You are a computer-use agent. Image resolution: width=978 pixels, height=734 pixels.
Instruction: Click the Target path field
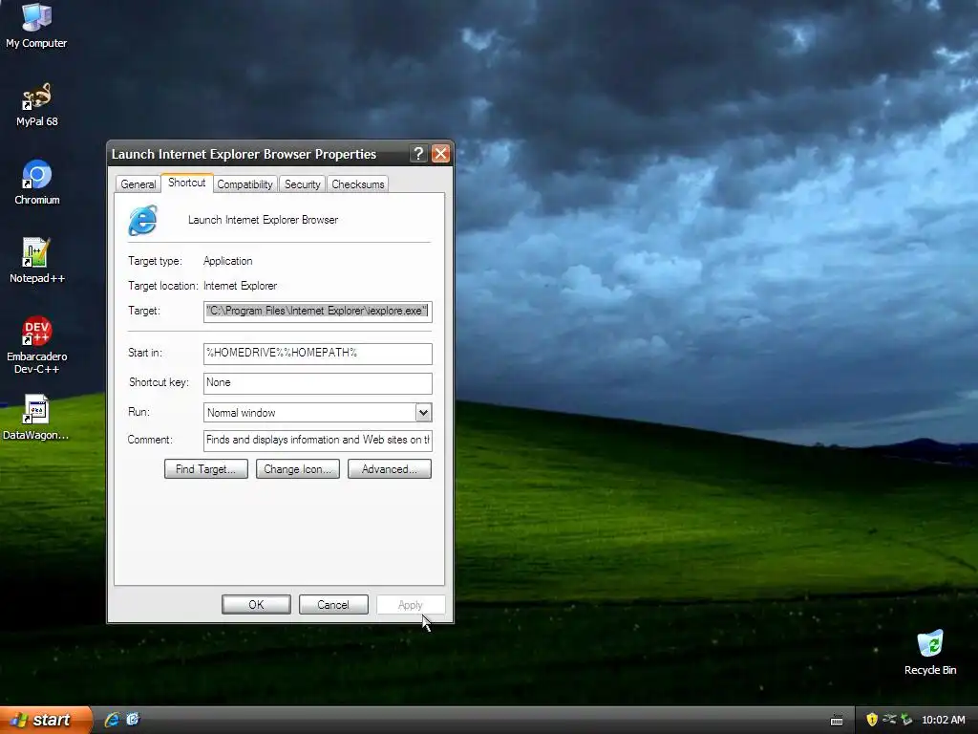point(317,312)
